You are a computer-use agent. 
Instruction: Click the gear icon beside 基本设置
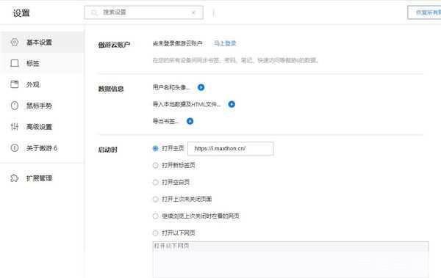coord(15,43)
